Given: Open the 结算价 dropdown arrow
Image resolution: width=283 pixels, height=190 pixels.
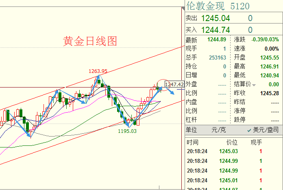Looking at the screenshot, I should point(254,85).
